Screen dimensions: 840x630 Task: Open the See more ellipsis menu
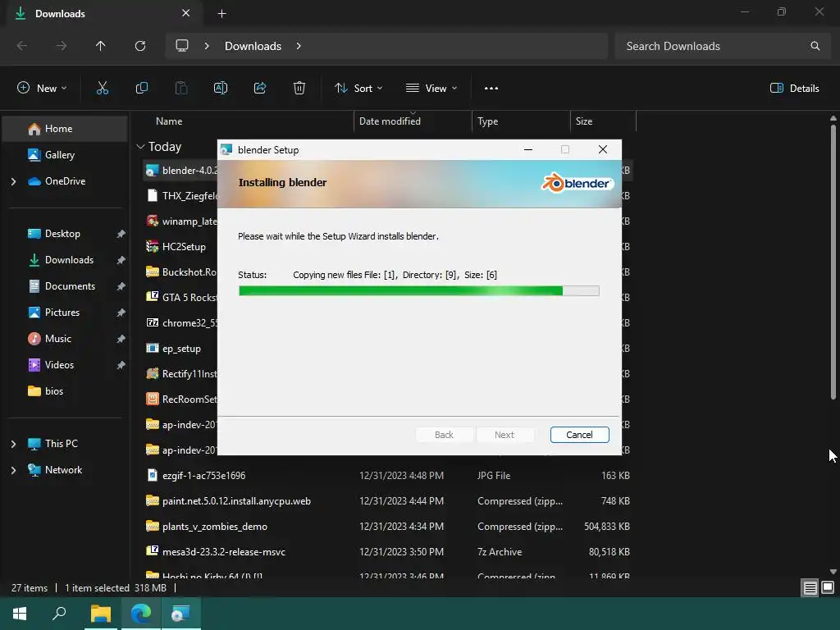pos(491,89)
